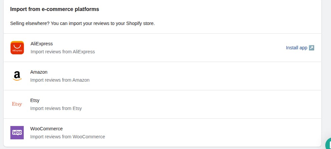The height and width of the screenshot is (149, 331).
Task: Click the external link arrow icon
Action: click(312, 48)
